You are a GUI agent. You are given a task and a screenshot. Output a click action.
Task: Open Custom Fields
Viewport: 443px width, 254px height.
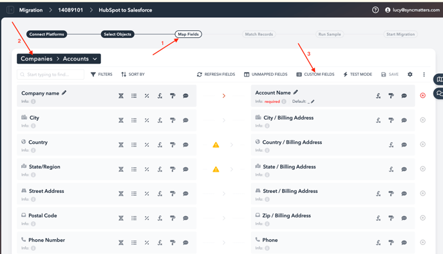[x=316, y=74]
